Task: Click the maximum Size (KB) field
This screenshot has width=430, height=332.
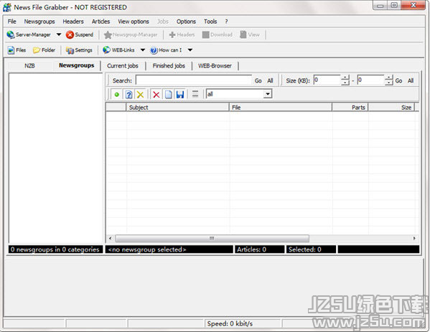Action: pos(371,80)
